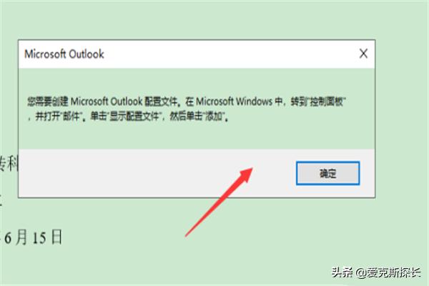The image size is (429, 286).
Task: Click the red arrow annotation
Action: pyautogui.click(x=219, y=202)
